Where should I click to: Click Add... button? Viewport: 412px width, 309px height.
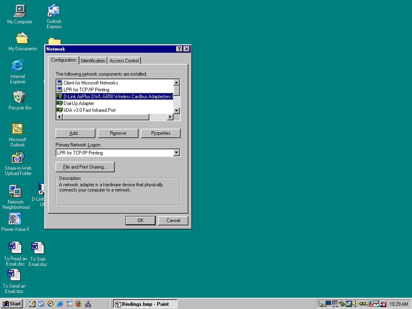pos(75,133)
